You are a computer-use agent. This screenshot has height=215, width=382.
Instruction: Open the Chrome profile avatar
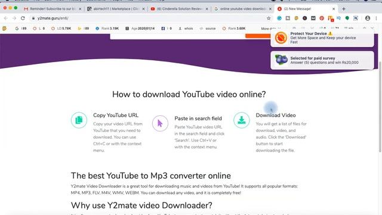[x=368, y=18]
